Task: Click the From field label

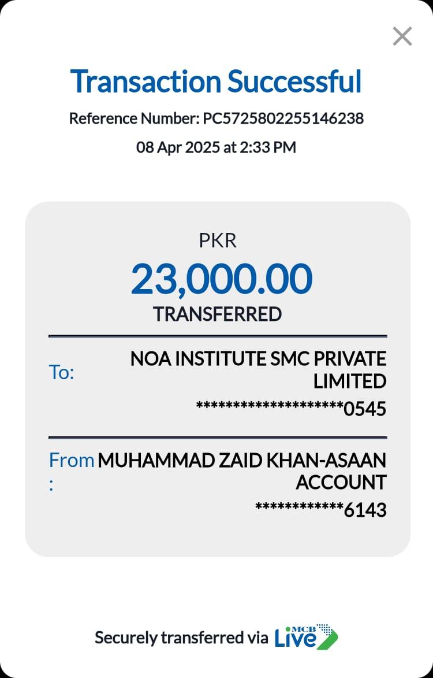Action: 71,461
